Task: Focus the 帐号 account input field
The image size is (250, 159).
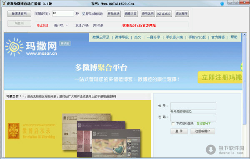Action: [x=193, y=106]
